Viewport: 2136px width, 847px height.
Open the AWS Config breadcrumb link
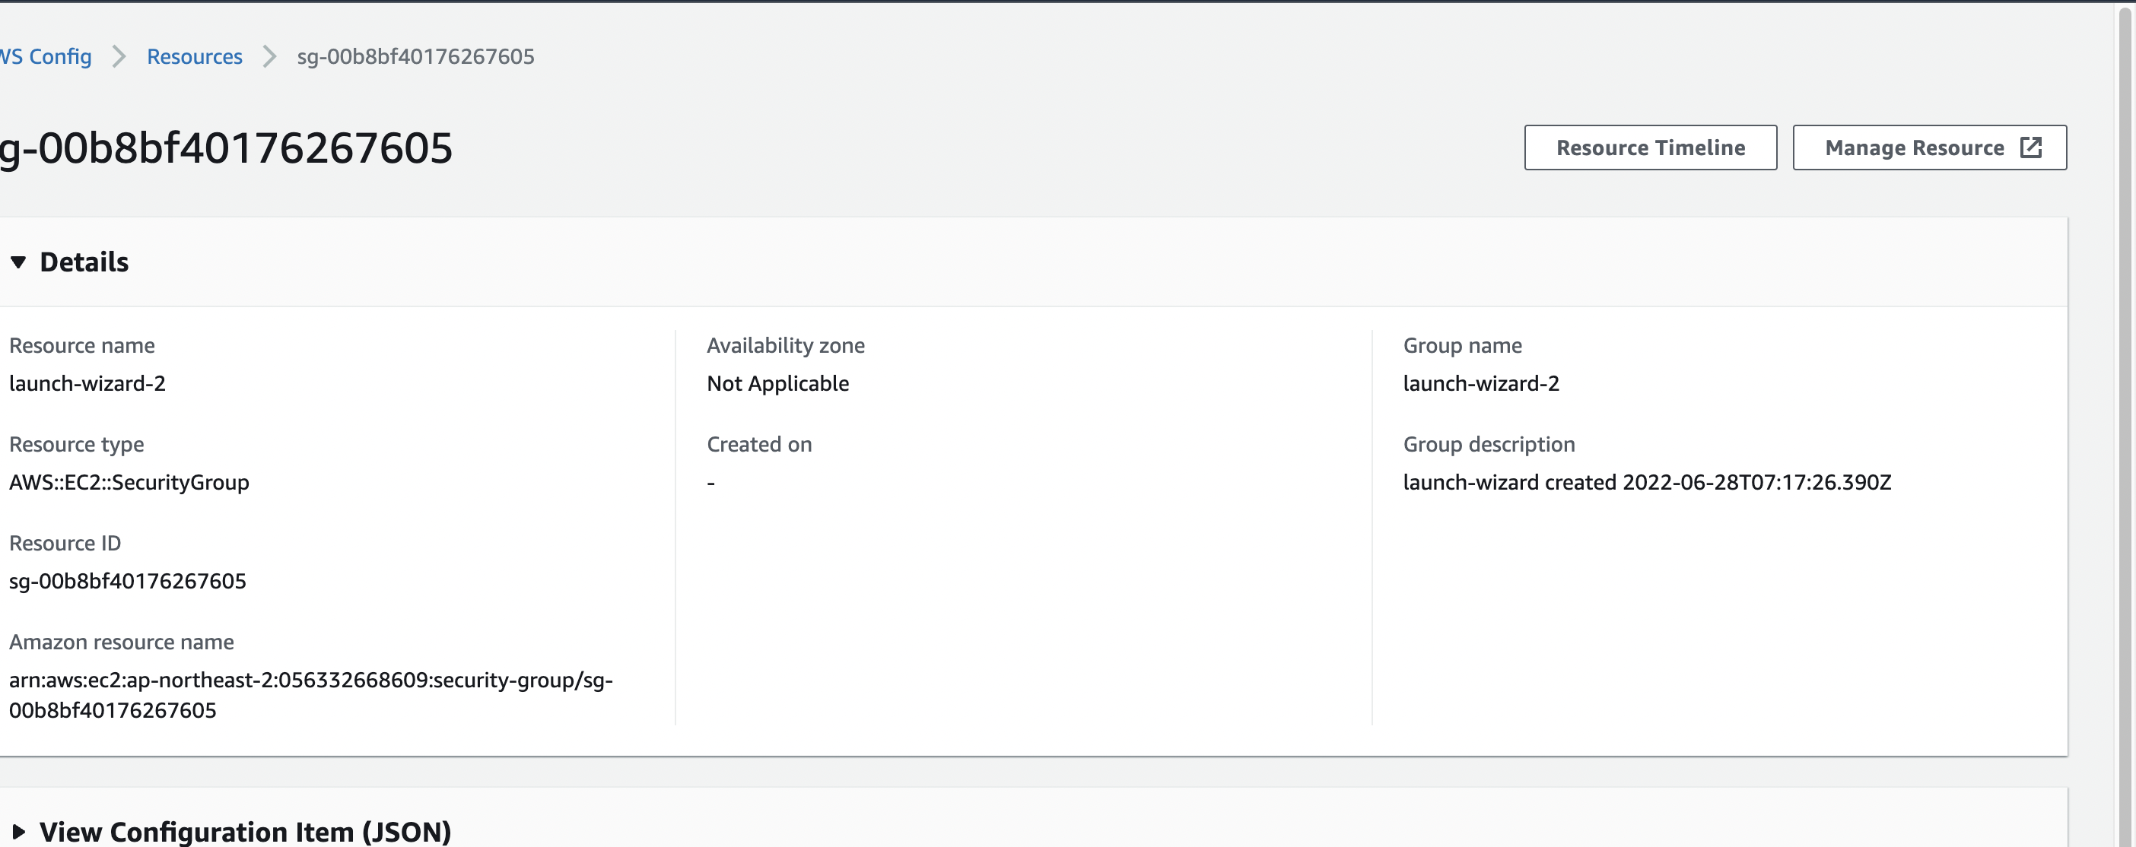click(46, 56)
